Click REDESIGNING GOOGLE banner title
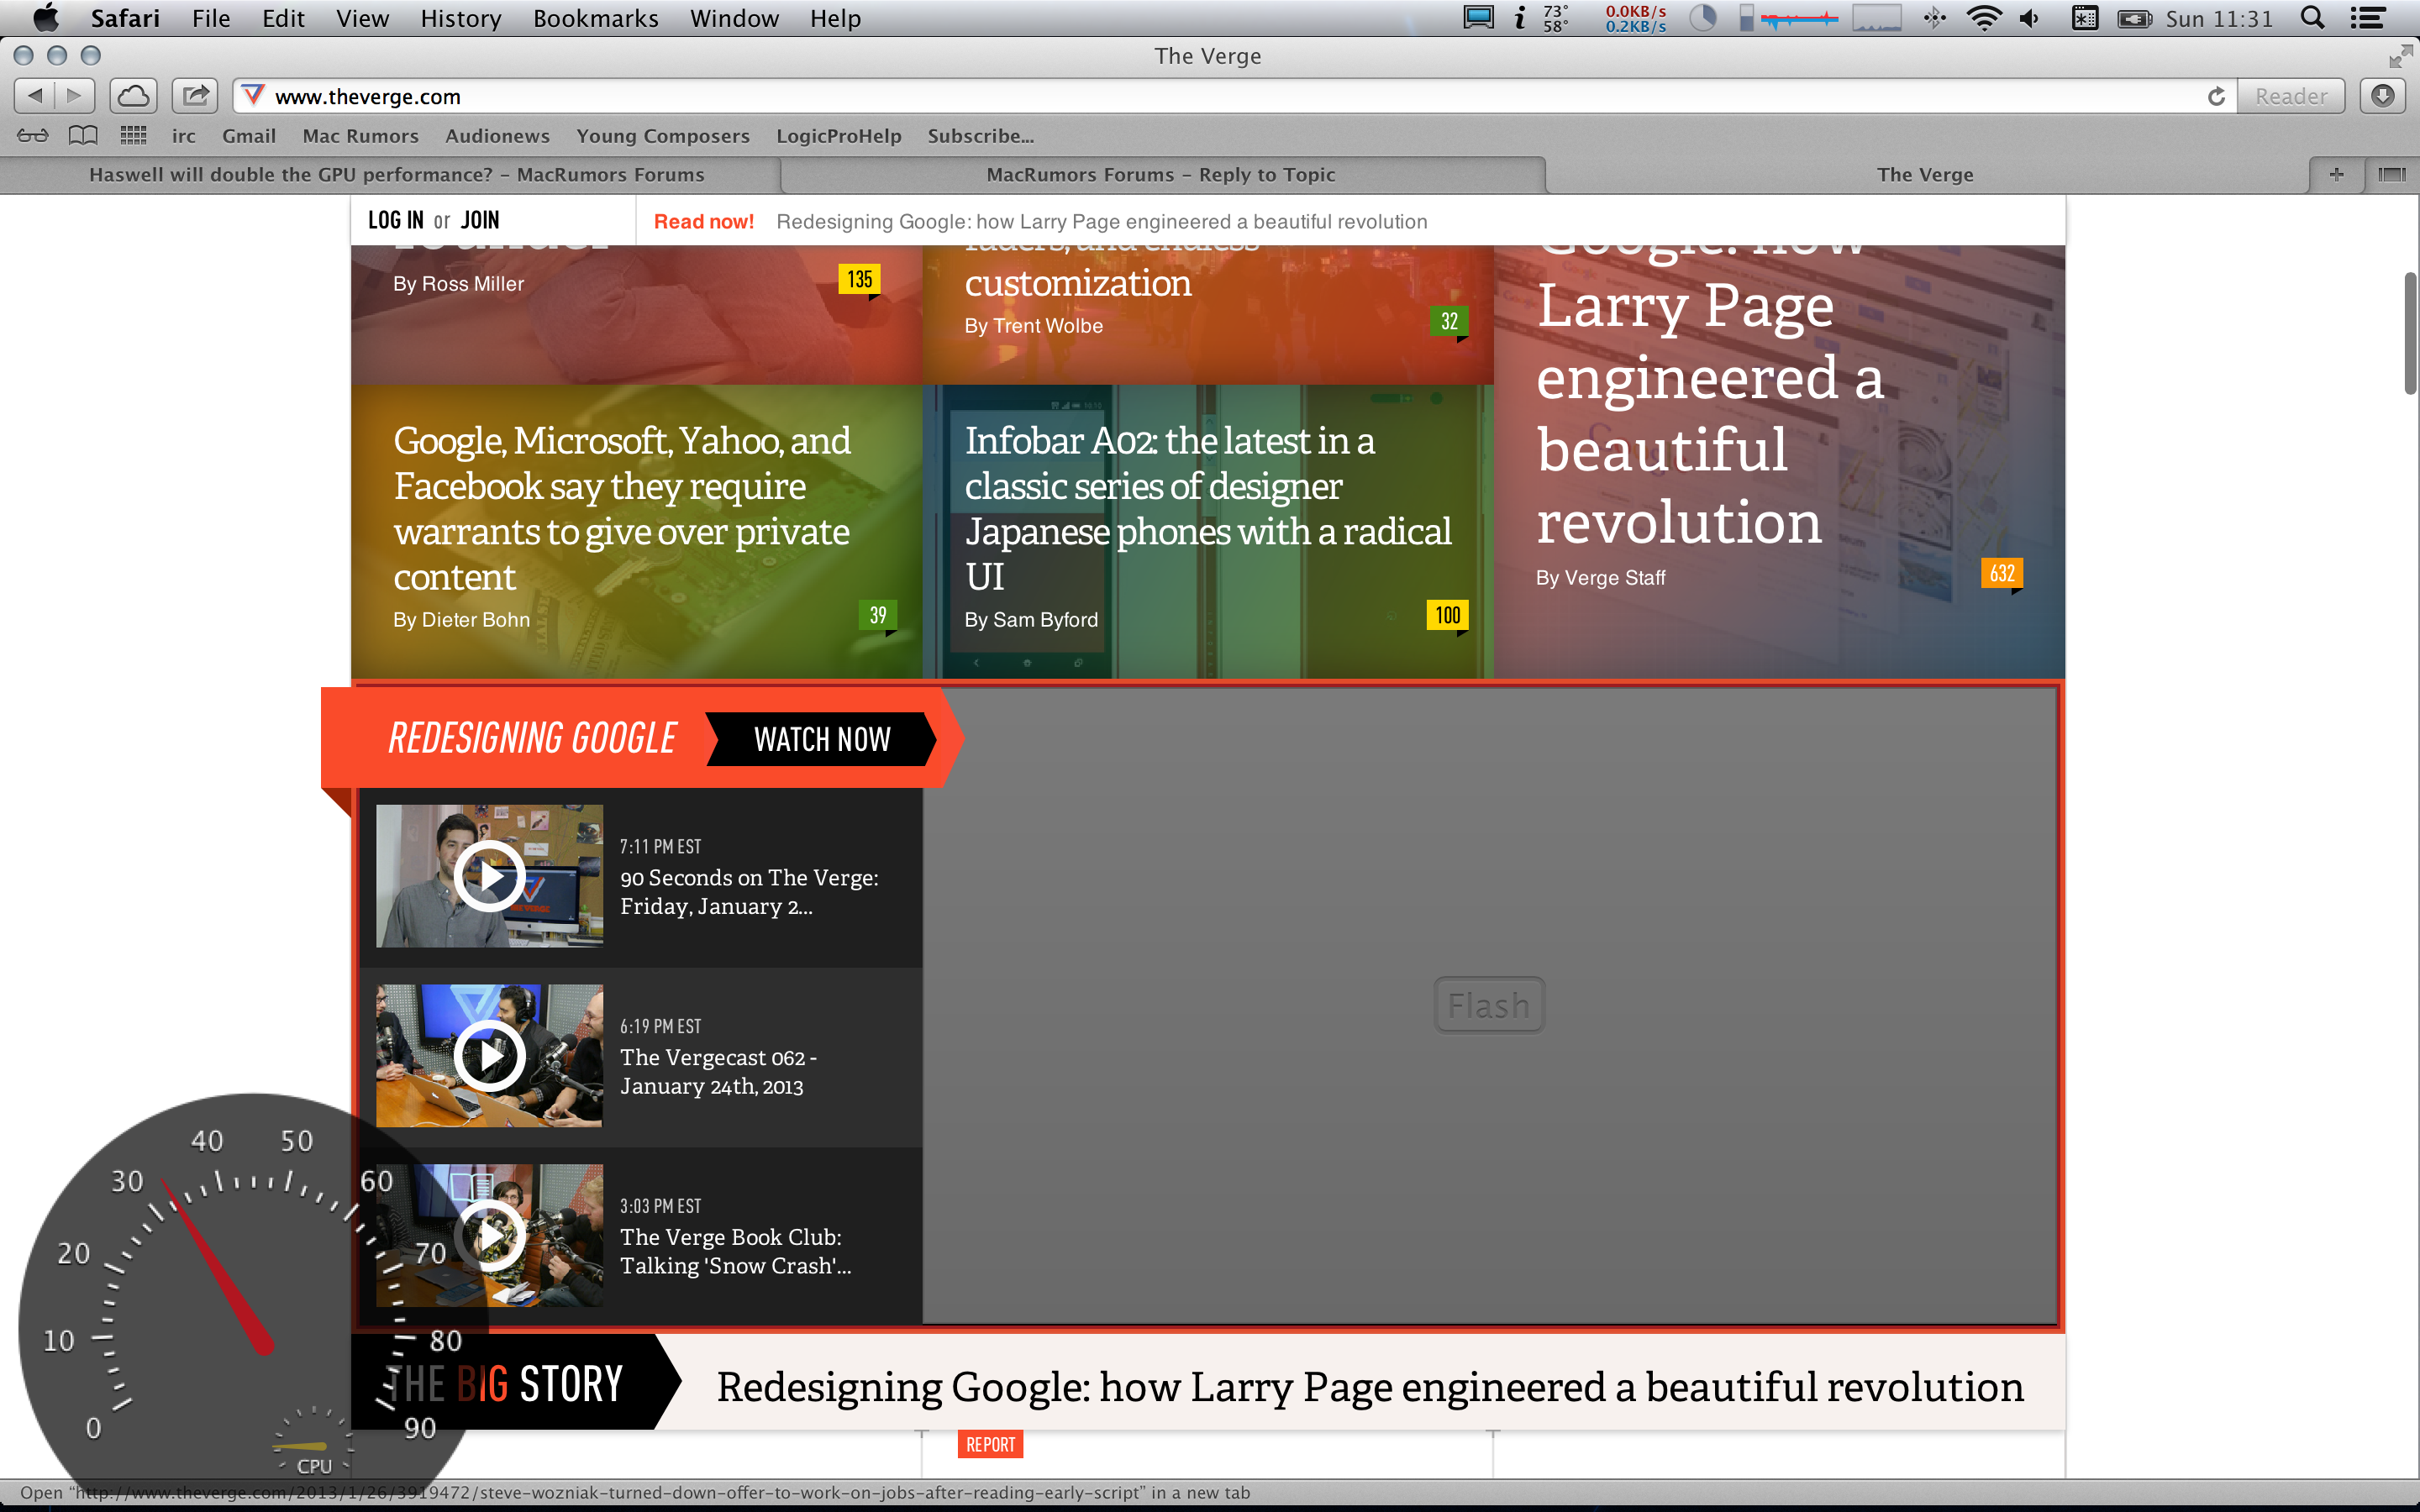 pos(532,738)
